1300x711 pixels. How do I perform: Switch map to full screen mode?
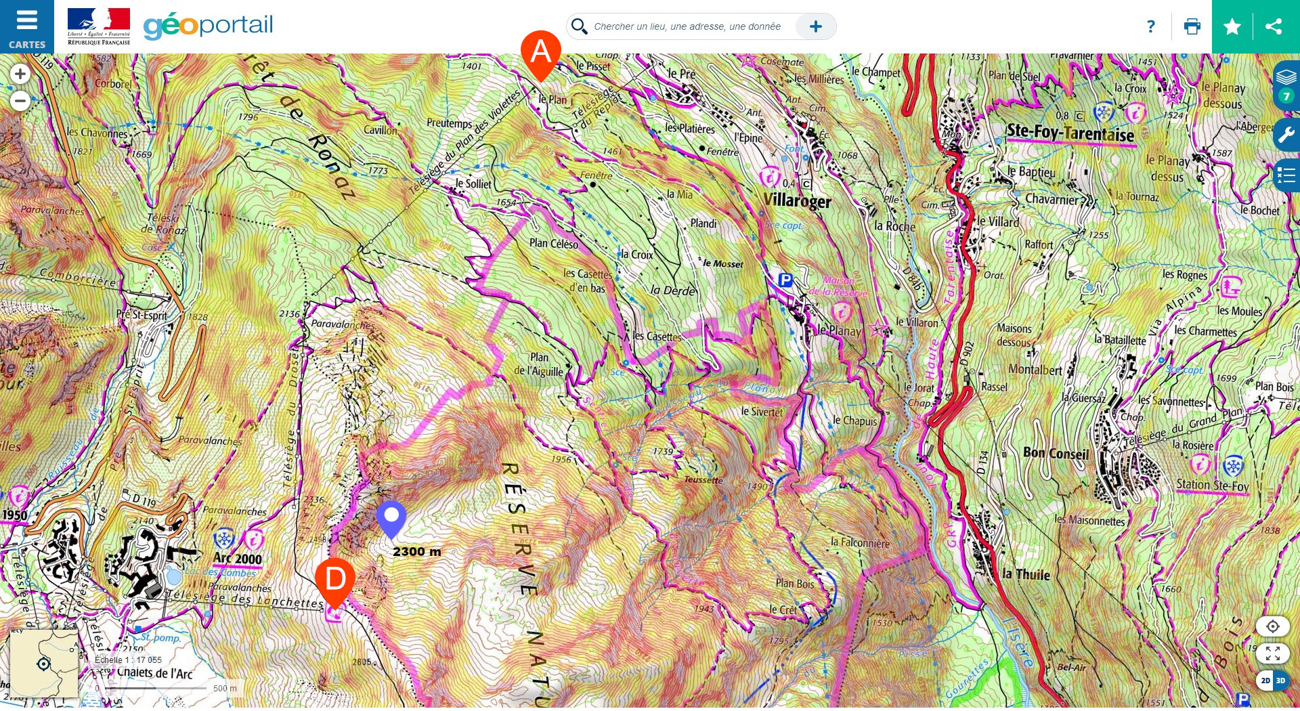click(x=1273, y=653)
